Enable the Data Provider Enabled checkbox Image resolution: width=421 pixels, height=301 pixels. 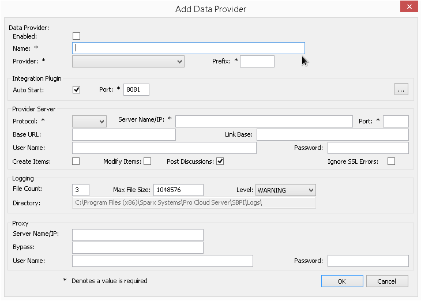click(76, 36)
